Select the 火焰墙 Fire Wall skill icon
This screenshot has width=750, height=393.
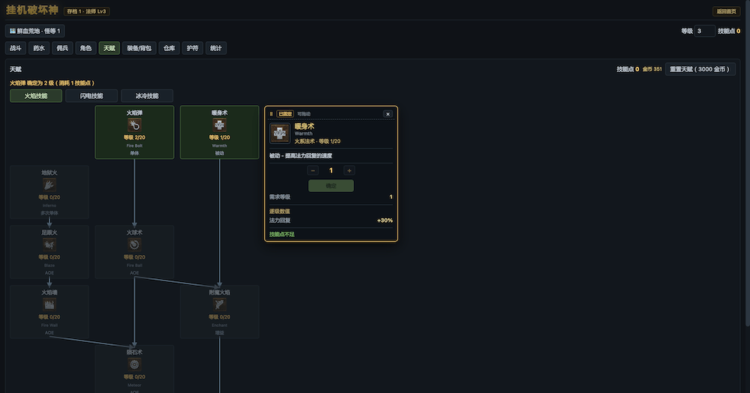coord(49,304)
